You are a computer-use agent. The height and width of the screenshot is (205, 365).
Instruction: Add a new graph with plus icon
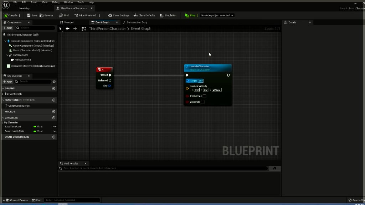click(x=54, y=89)
